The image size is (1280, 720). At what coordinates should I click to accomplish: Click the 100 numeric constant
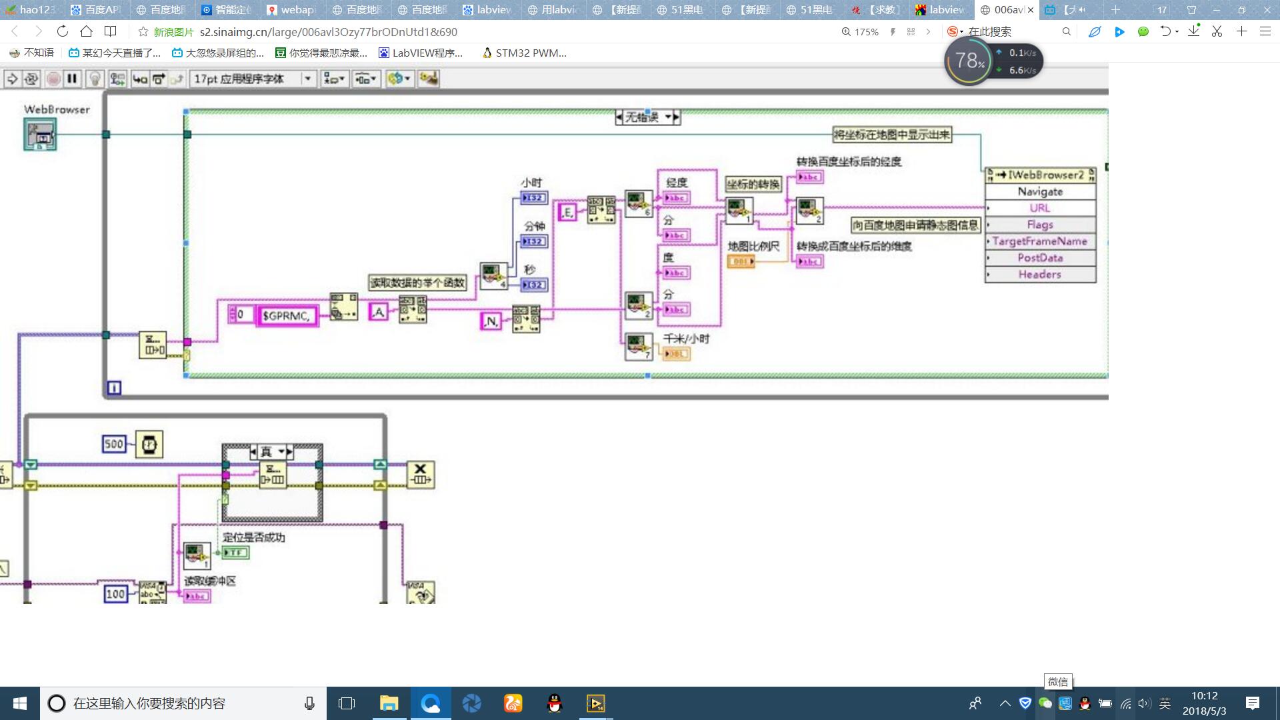115,593
